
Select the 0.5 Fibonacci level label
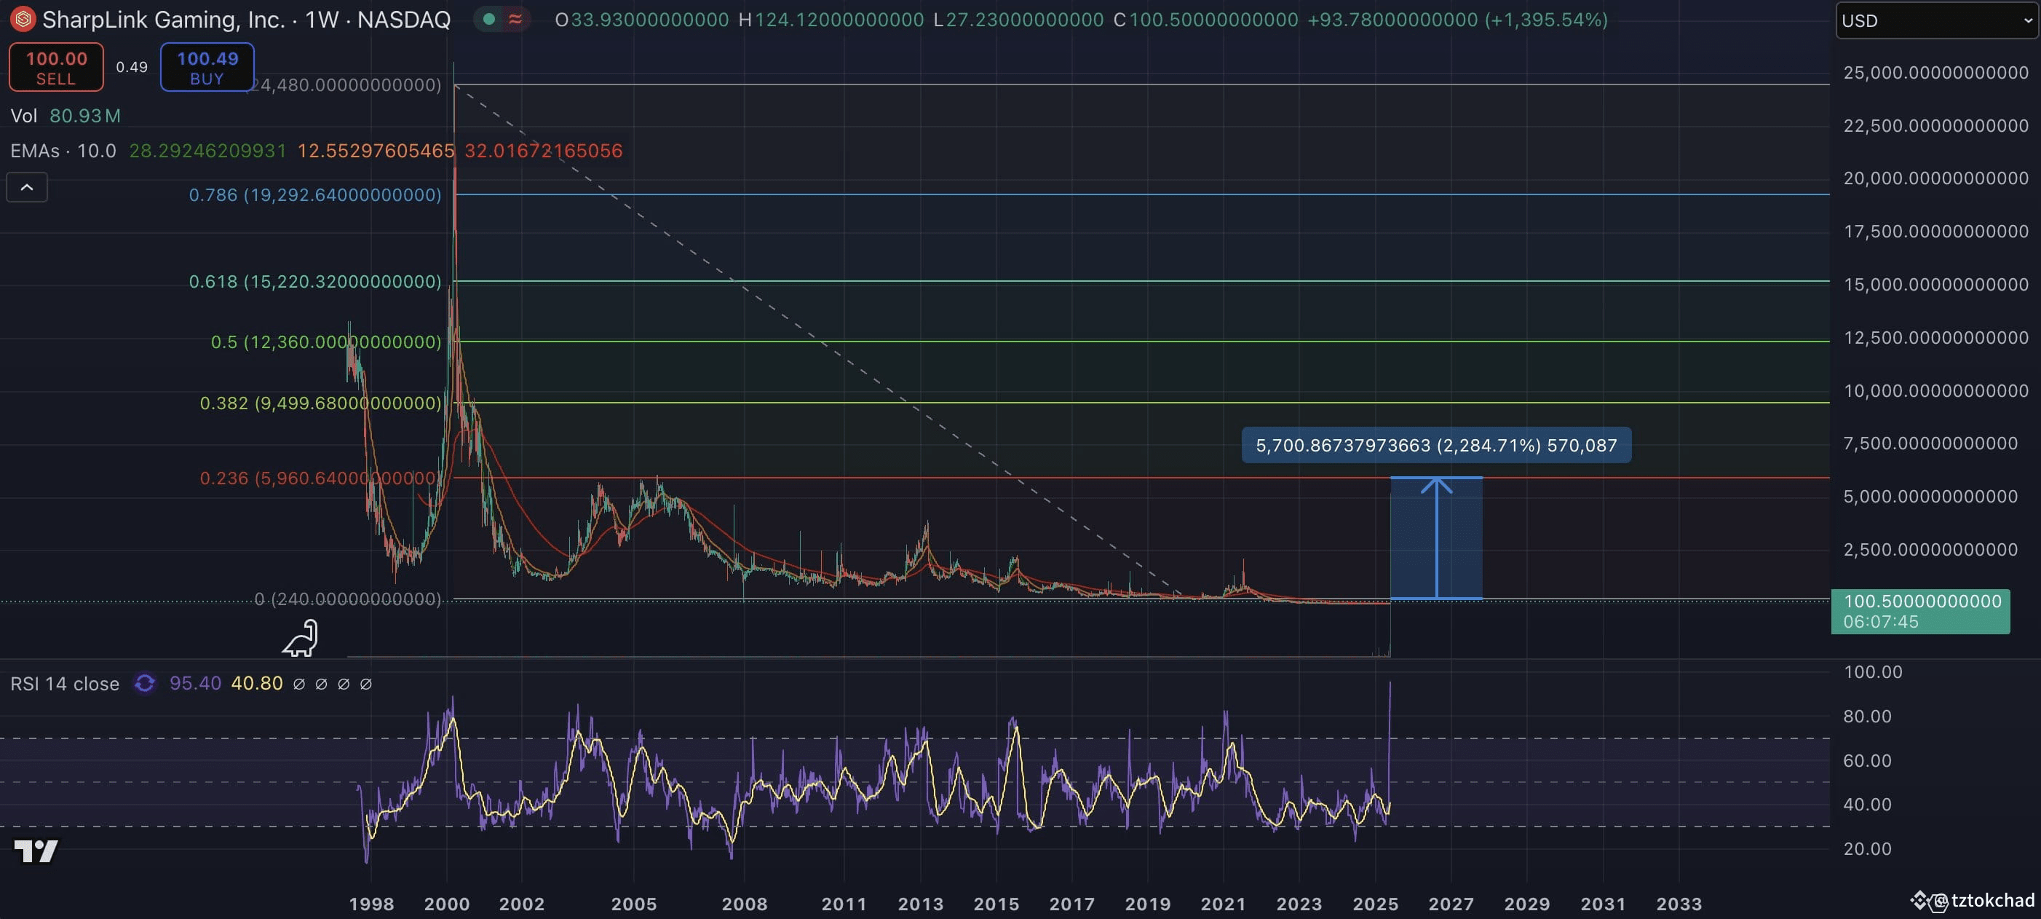[x=325, y=342]
